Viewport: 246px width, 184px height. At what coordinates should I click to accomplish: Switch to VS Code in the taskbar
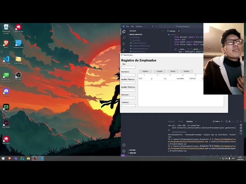click(x=41, y=158)
